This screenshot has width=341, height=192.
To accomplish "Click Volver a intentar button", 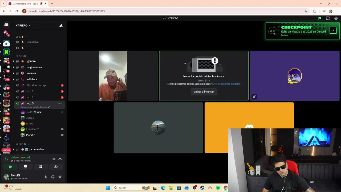I will (204, 92).
